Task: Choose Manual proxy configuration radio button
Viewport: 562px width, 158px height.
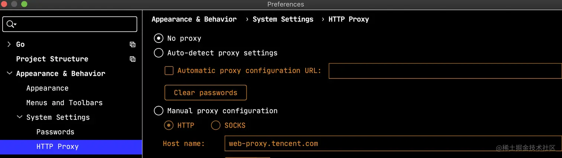Action: coord(159,111)
